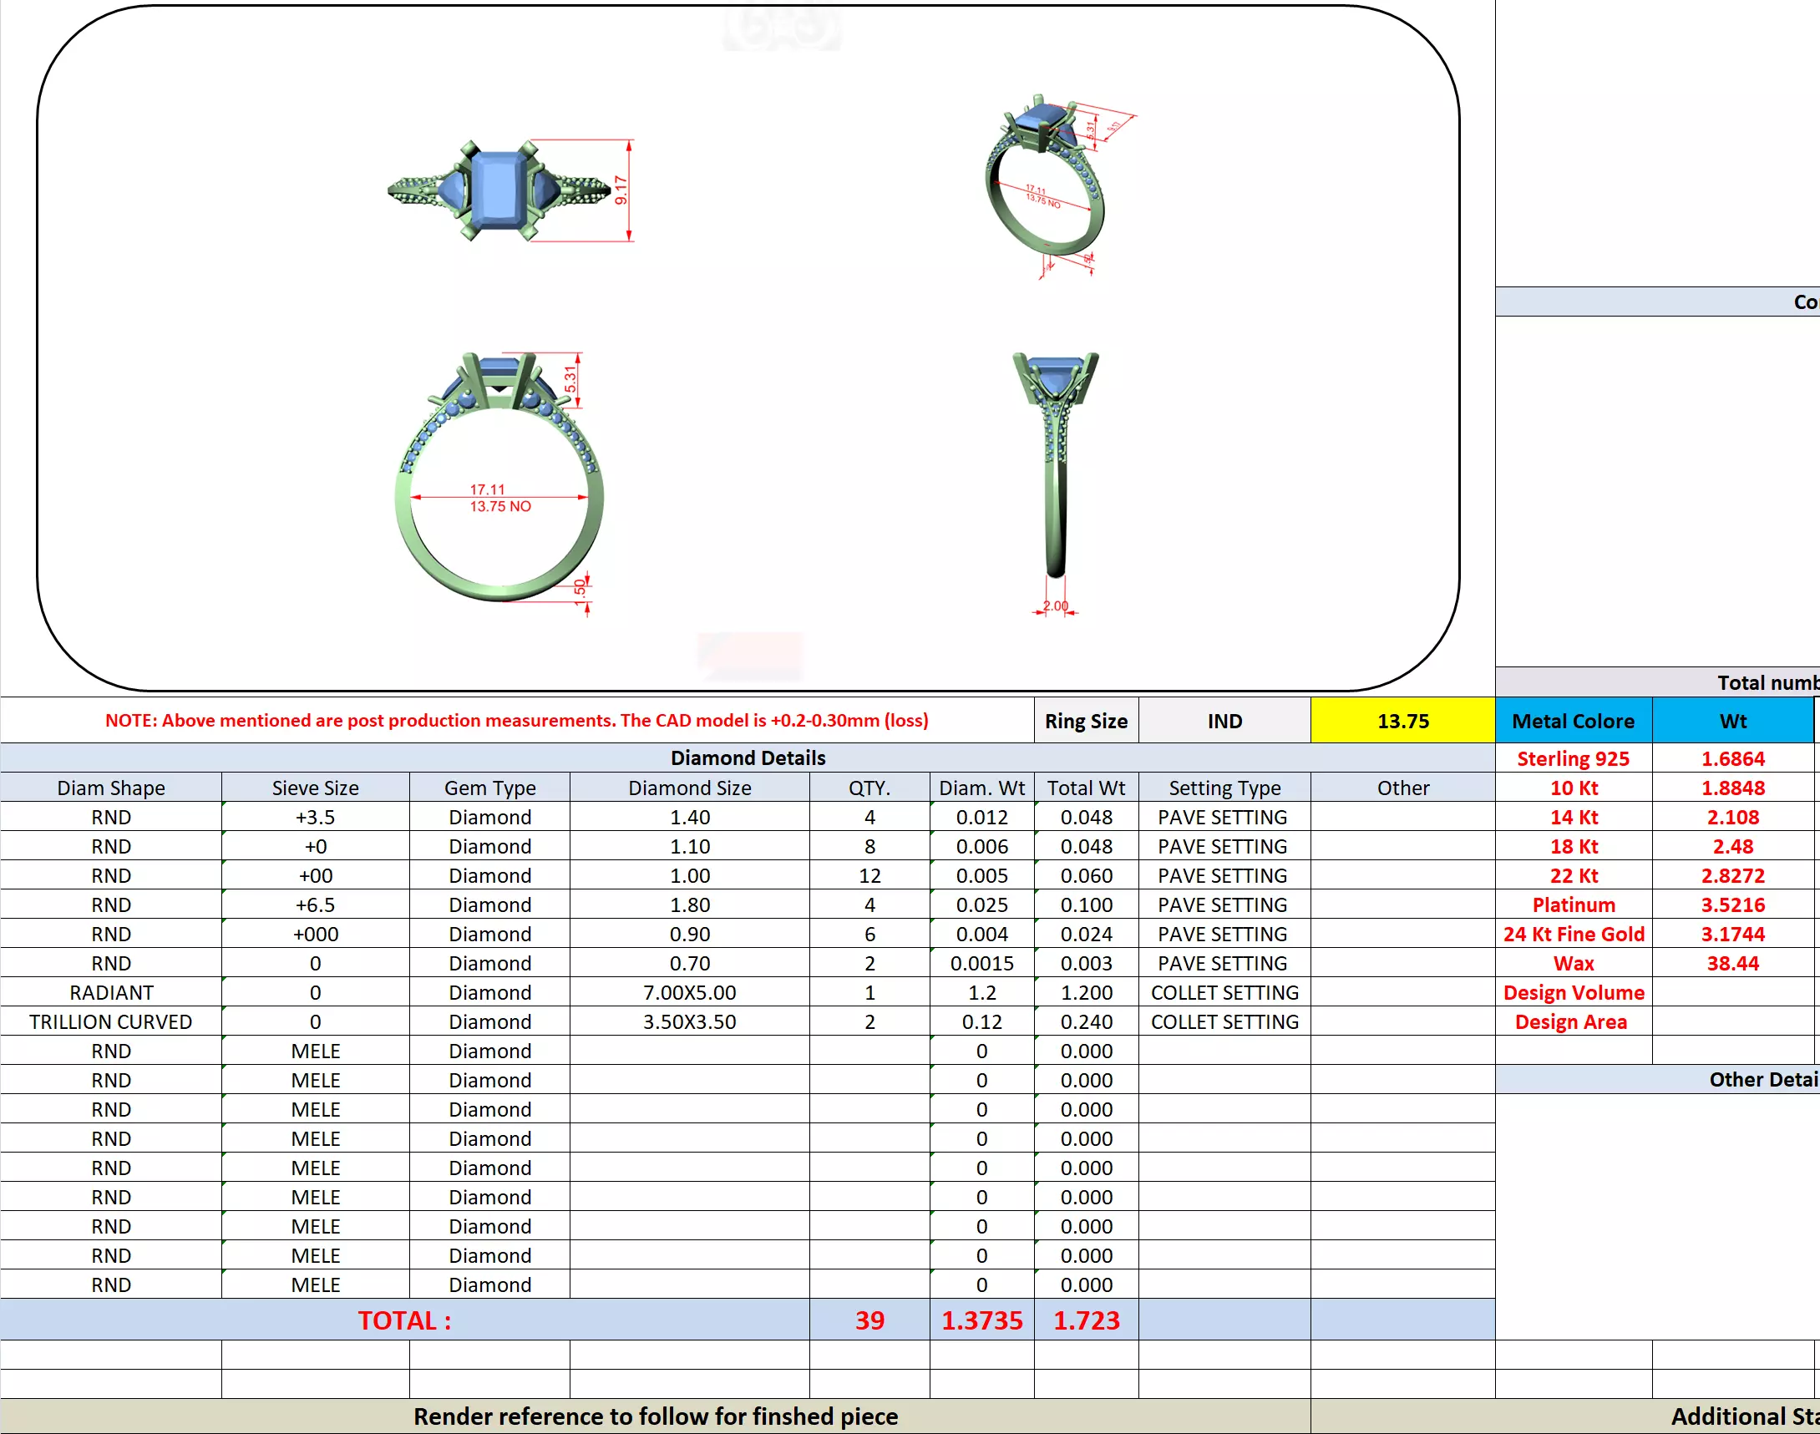This screenshot has height=1434, width=1820.
Task: Click the Sieve Size column header
Action: click(315, 788)
